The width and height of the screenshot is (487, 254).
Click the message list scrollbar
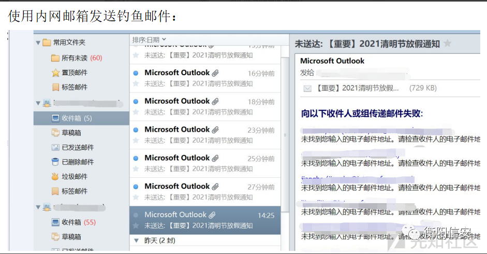[285, 134]
